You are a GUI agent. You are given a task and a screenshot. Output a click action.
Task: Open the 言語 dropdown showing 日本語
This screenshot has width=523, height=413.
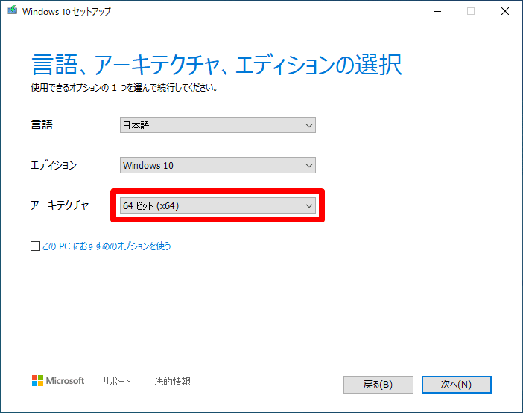pyautogui.click(x=218, y=125)
